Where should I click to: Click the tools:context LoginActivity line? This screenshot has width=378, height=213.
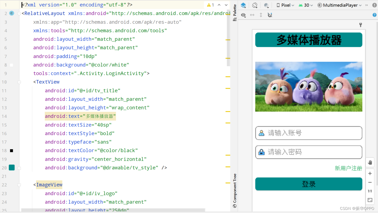coord(91,74)
